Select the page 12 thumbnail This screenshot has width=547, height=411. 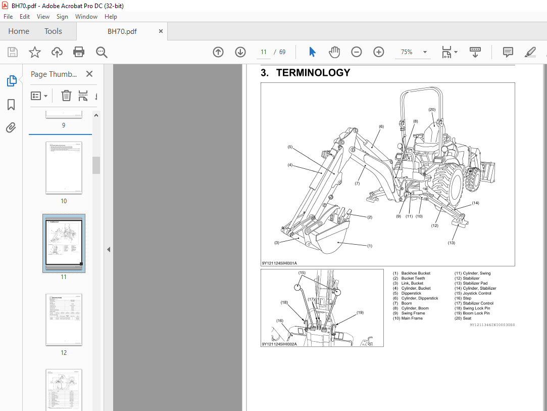click(x=64, y=319)
